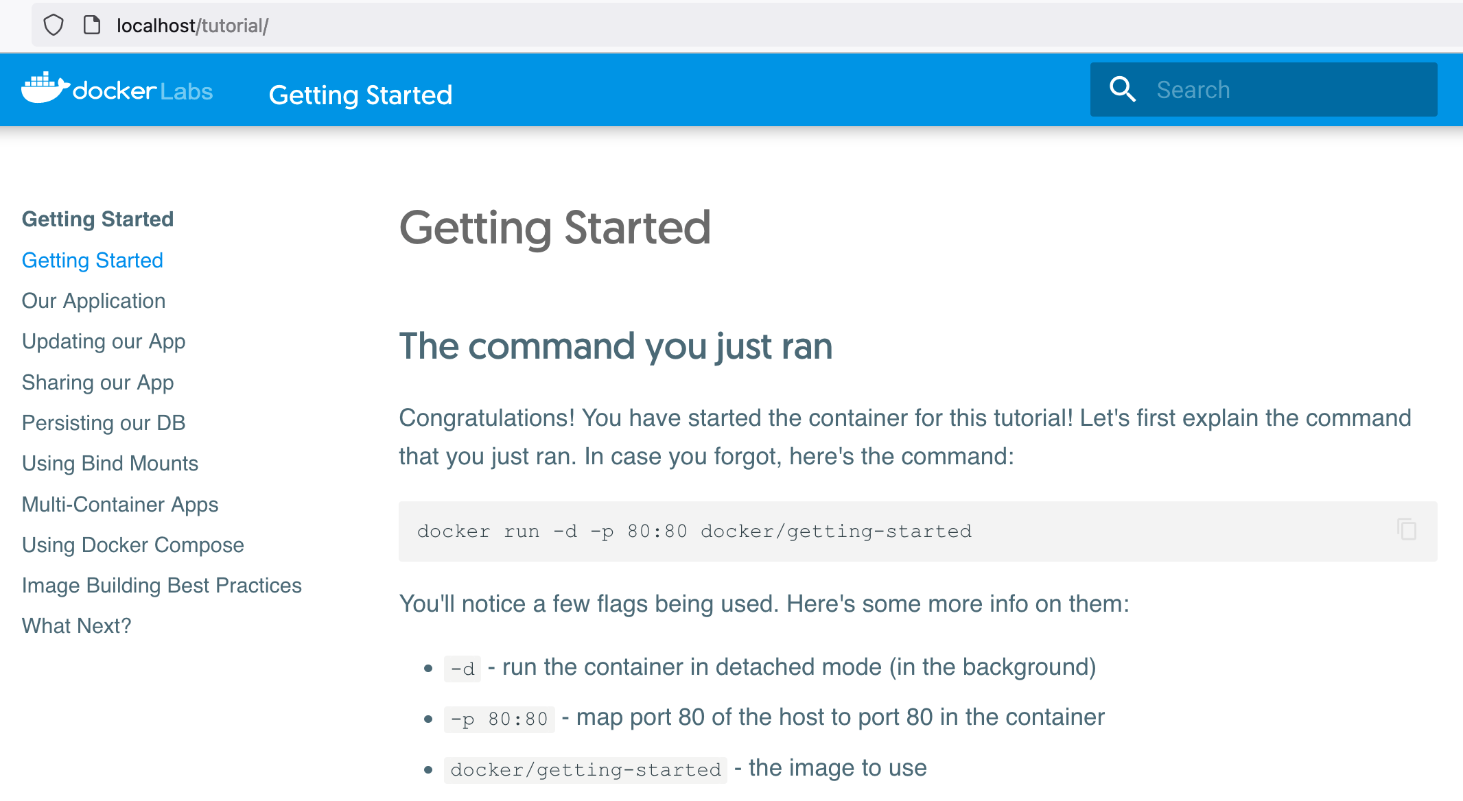The width and height of the screenshot is (1463, 801).
Task: Click the Docker whale logo
Action: click(44, 88)
